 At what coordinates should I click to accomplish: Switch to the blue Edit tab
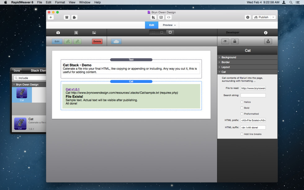click(152, 25)
